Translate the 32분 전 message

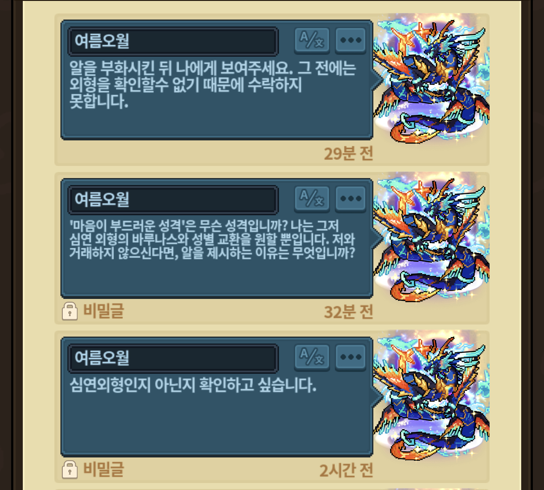pos(312,199)
